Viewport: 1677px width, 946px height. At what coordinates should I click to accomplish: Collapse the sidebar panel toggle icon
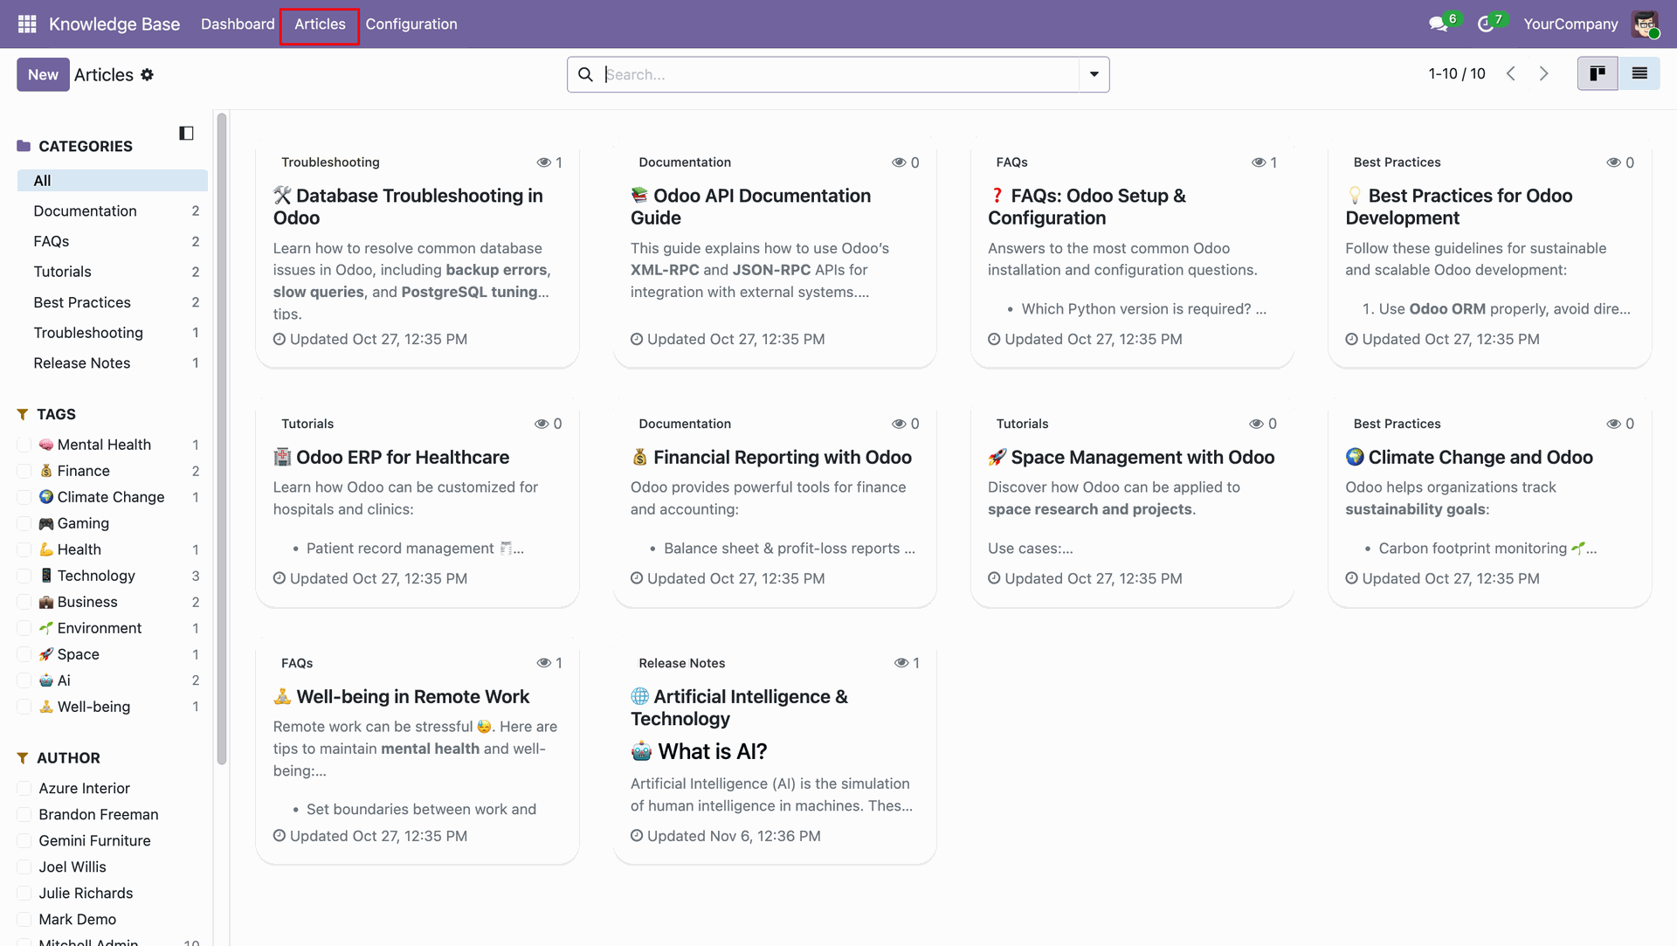pyautogui.click(x=186, y=133)
